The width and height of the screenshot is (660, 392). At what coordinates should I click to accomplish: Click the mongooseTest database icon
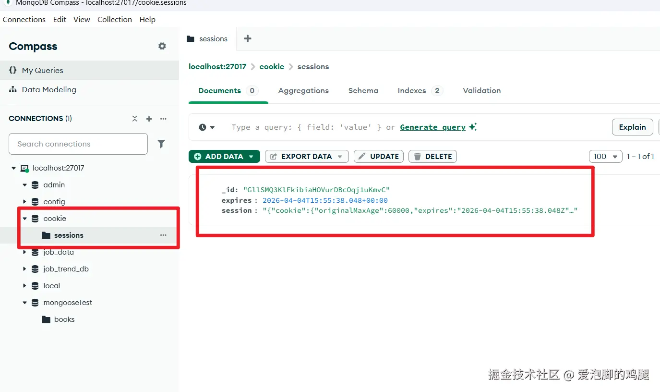[x=35, y=303]
